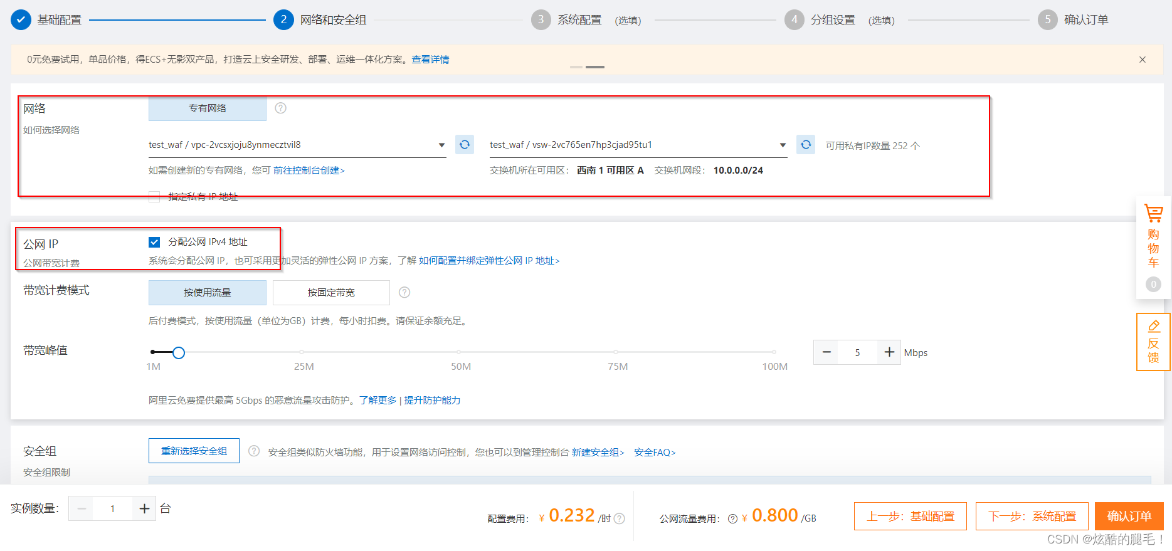Go to step 5 确认订单

(1073, 19)
